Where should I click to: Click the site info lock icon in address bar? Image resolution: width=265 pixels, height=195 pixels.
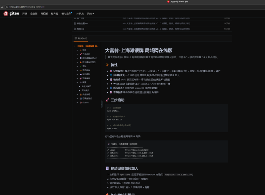click(7, 7)
